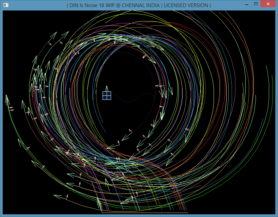This screenshot has height=217, width=278.
Task: Minimize the DIN Is Noise window
Action: (x=246, y=4)
